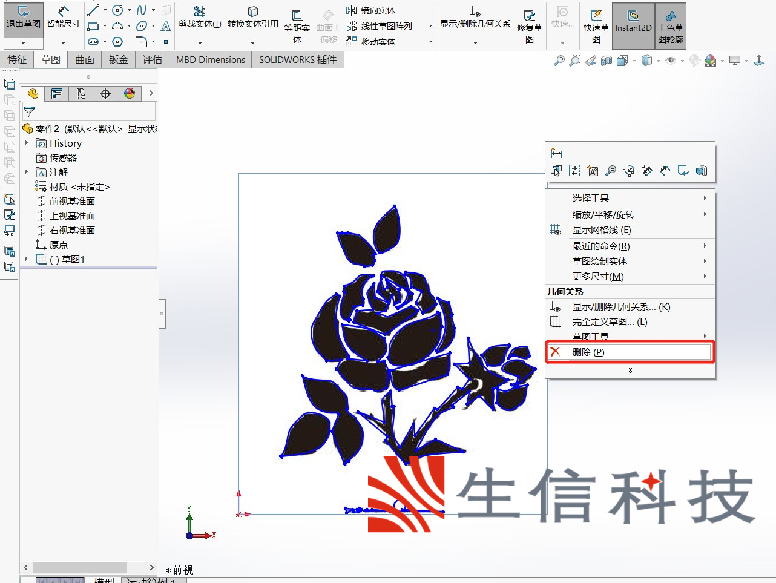Select 材质 <未指定> tree item
776x583 pixels.
[x=73, y=186]
